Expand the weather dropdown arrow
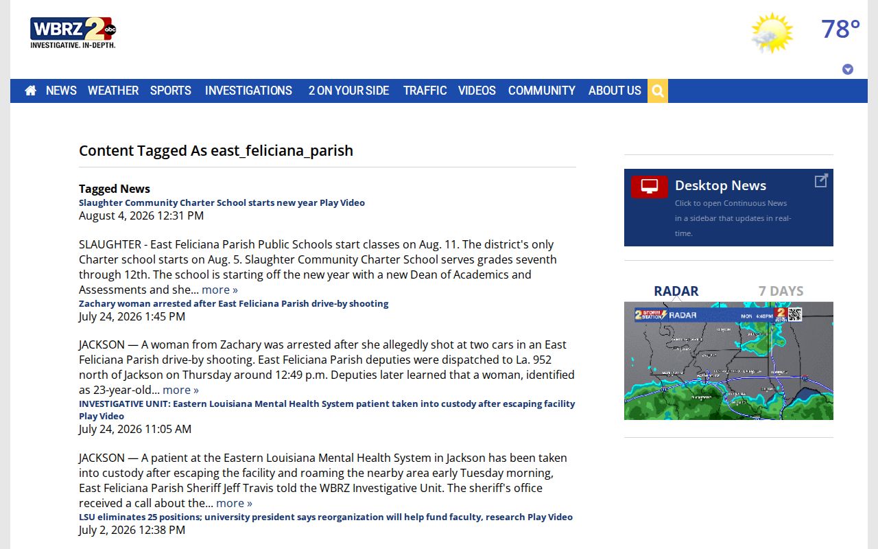 tap(848, 69)
